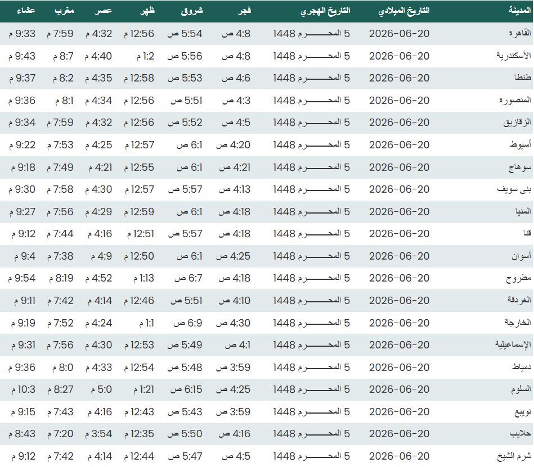Click the عصر column header
Image resolution: width=534 pixels, height=467 pixels.
[x=103, y=11]
